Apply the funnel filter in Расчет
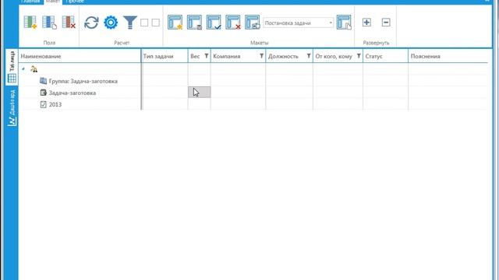This screenshot has height=280, width=499. point(130,23)
